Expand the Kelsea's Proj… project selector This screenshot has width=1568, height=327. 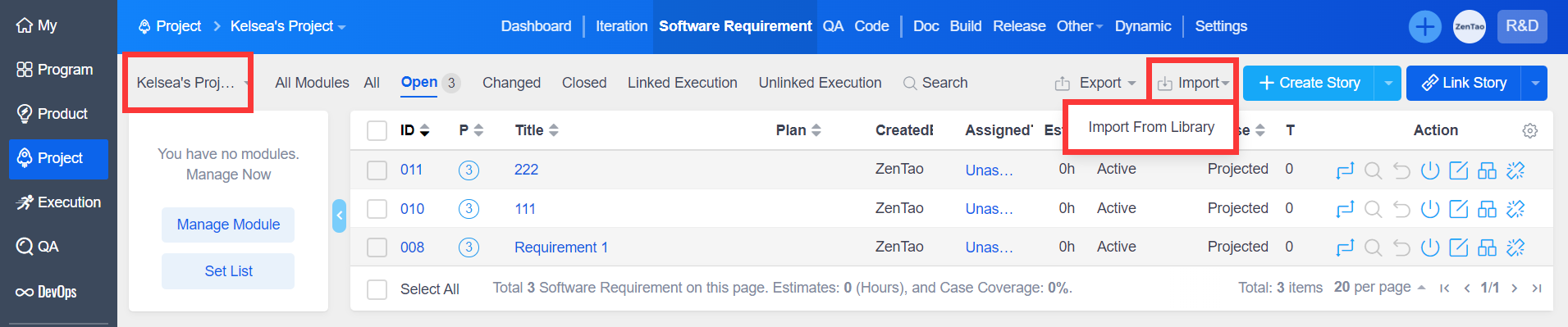pyautogui.click(x=188, y=83)
